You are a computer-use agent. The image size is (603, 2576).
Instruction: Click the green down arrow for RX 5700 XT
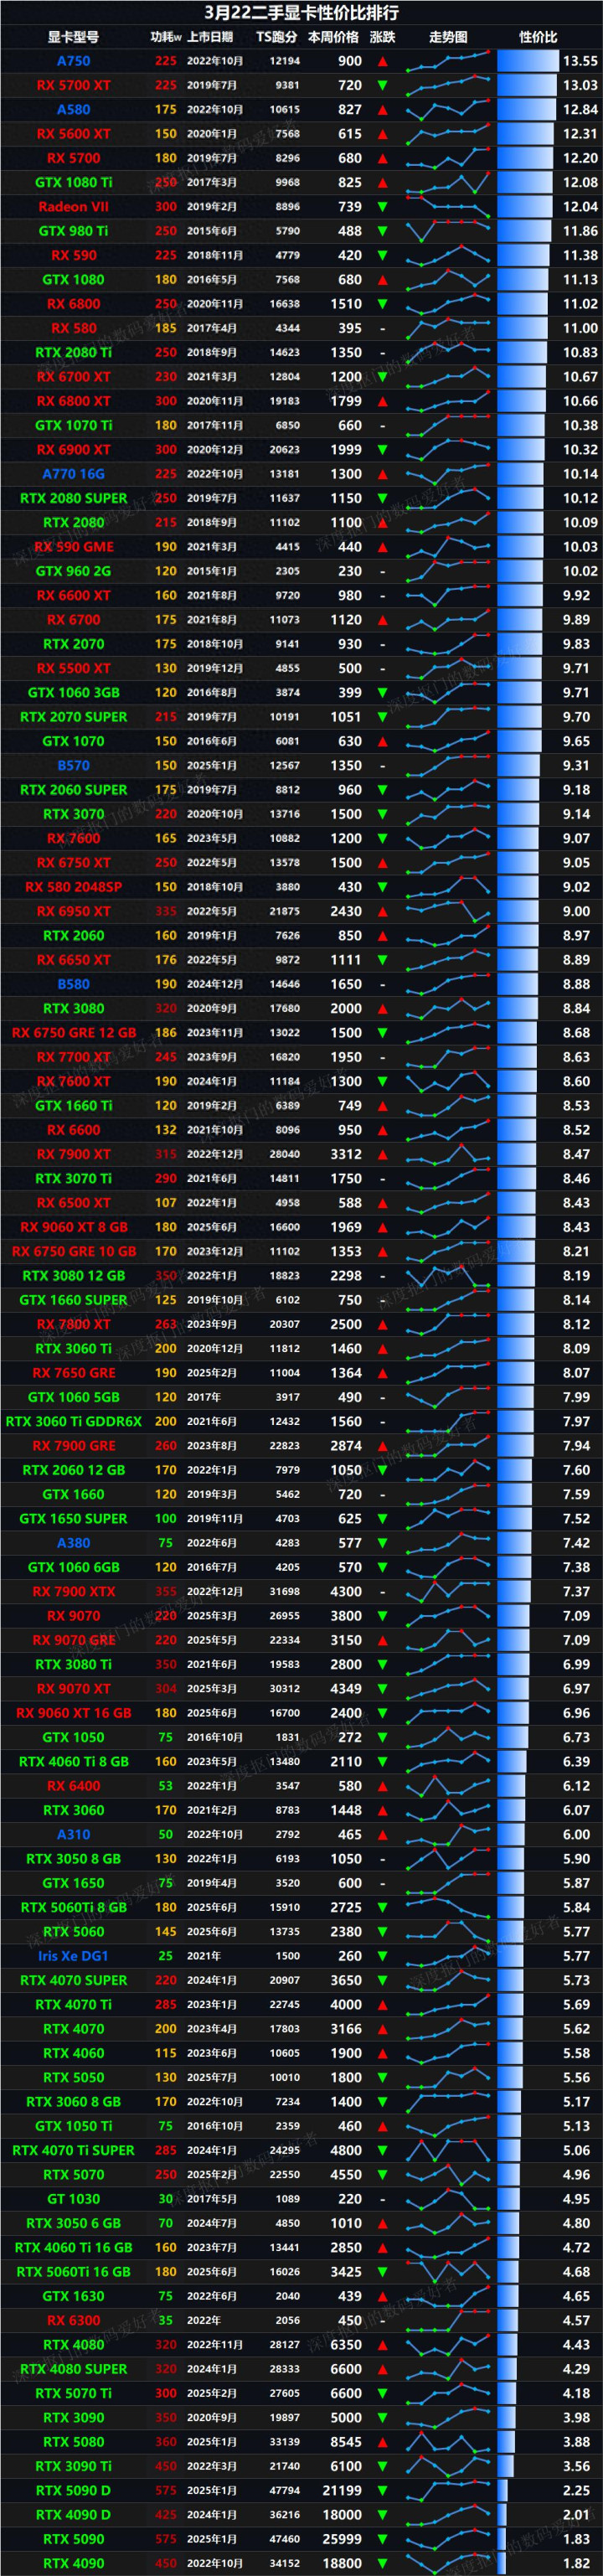pyautogui.click(x=382, y=85)
